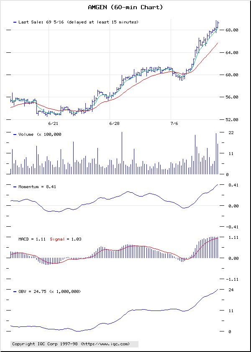251x352 pixels.
Task: Click the AMGEN (60-min Chart) title
Action: [125, 8]
